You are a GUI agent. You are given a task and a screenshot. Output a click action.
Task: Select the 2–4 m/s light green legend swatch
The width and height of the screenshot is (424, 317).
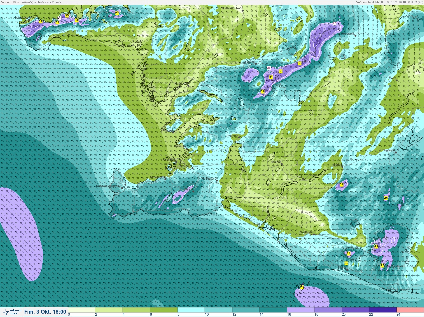(110, 310)
